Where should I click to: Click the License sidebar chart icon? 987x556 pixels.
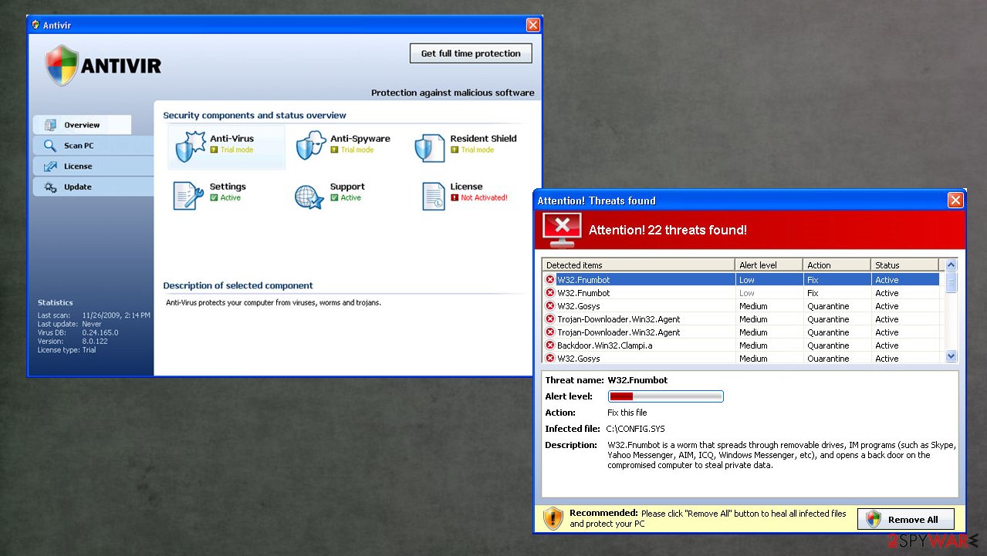50,167
